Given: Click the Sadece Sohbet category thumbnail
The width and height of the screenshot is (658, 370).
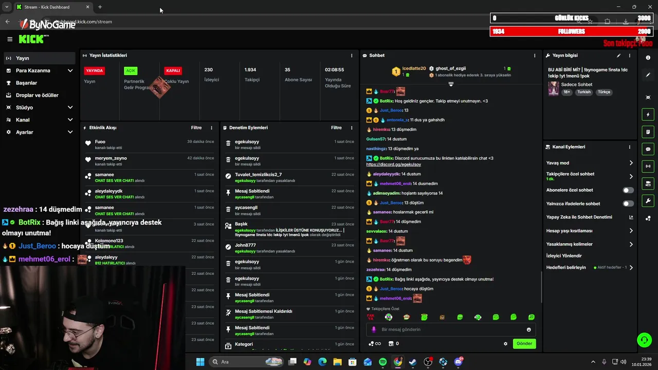Looking at the screenshot, I should pos(553,88).
